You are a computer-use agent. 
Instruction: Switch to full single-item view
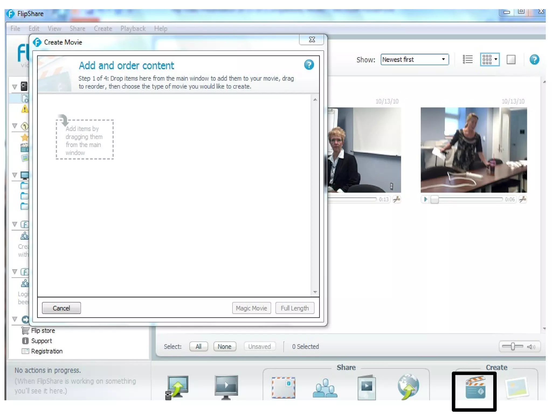click(x=511, y=60)
